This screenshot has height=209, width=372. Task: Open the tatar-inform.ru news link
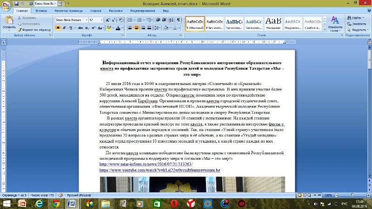point(146,164)
